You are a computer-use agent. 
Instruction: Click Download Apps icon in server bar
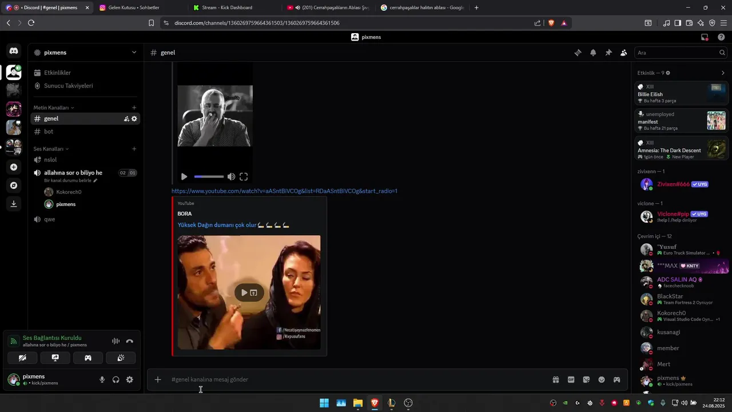(14, 204)
